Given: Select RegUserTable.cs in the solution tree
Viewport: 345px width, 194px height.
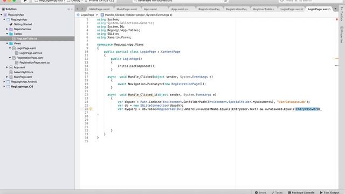Looking at the screenshot, I should point(27,39).
